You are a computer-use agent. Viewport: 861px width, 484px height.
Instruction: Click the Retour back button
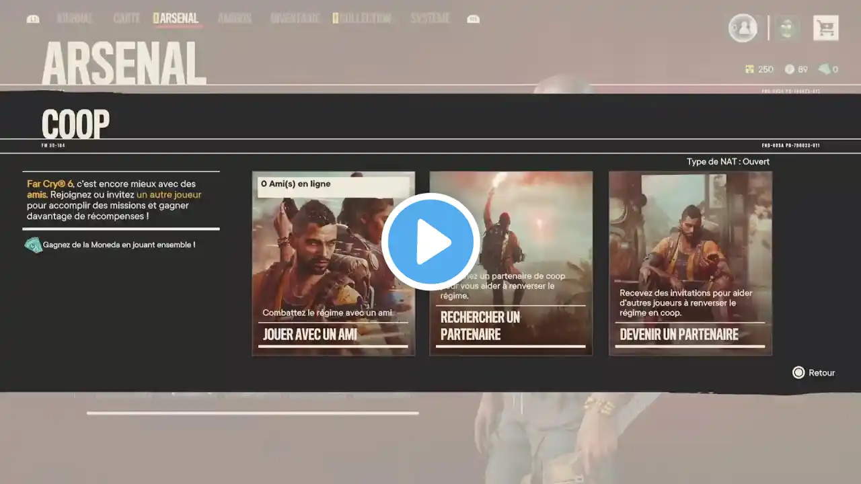814,372
